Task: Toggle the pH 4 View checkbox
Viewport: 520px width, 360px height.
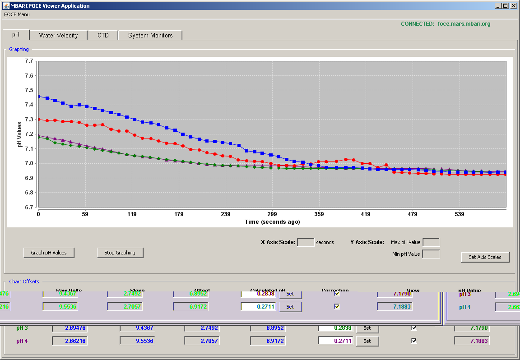Action: (414, 341)
